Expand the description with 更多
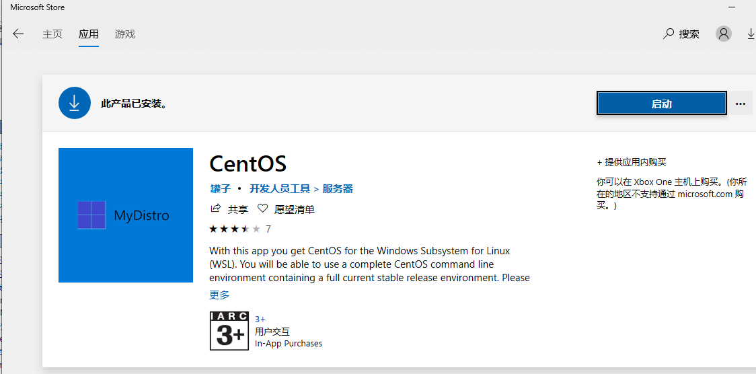Viewport: 756px width, 374px height. coord(219,295)
